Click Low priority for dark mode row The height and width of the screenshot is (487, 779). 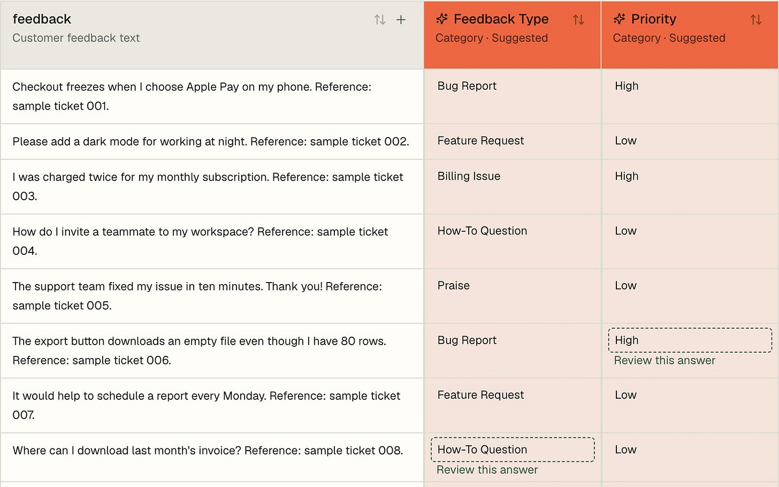(690, 142)
